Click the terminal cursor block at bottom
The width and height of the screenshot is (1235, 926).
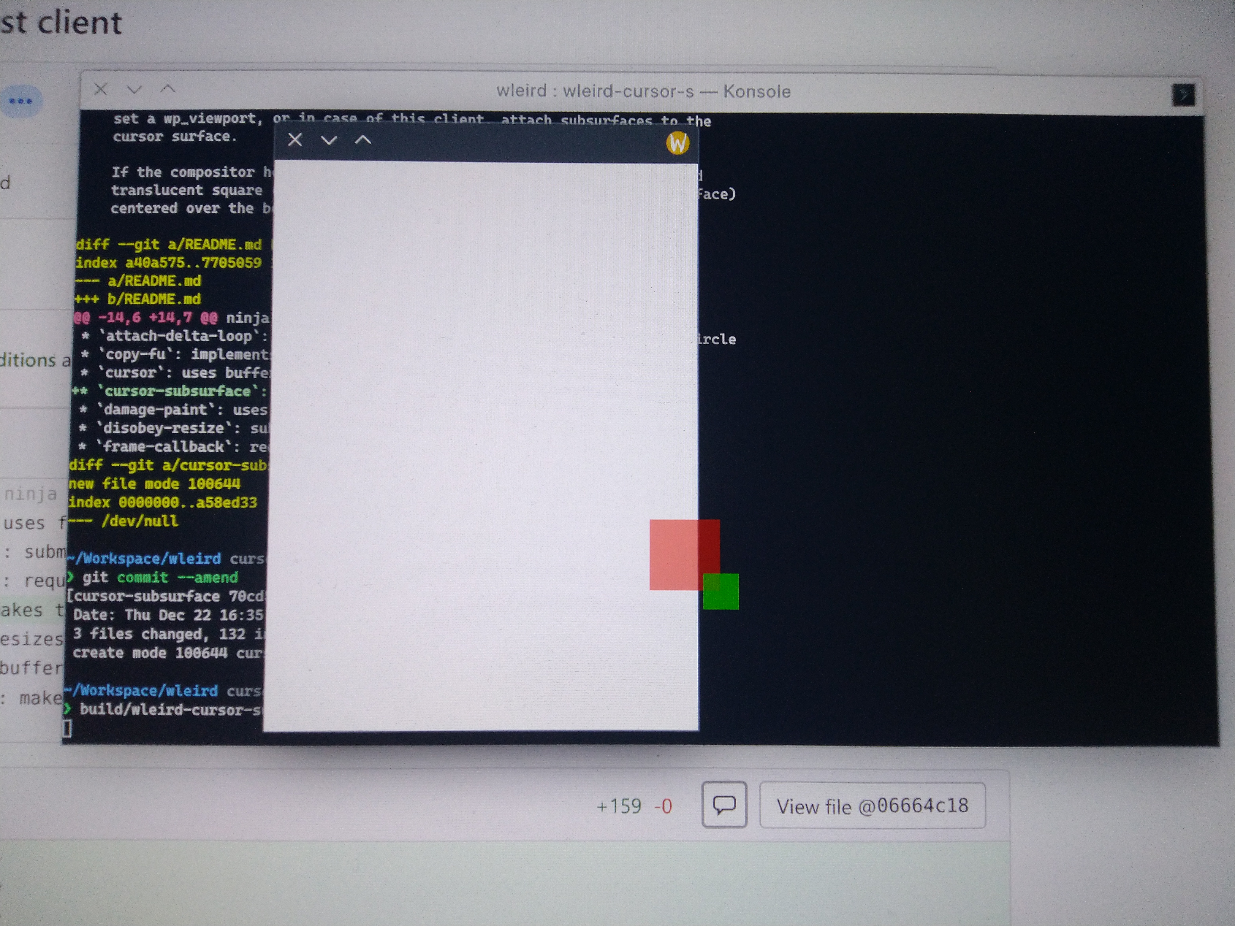click(x=67, y=728)
